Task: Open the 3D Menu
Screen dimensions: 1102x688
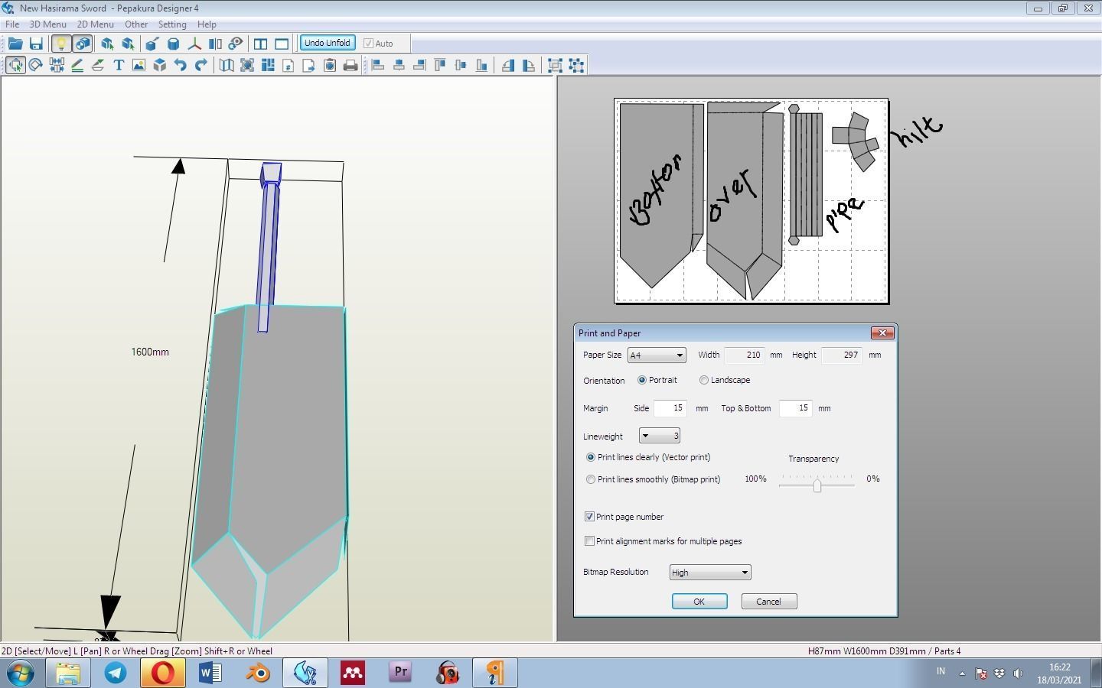Action: [47, 24]
